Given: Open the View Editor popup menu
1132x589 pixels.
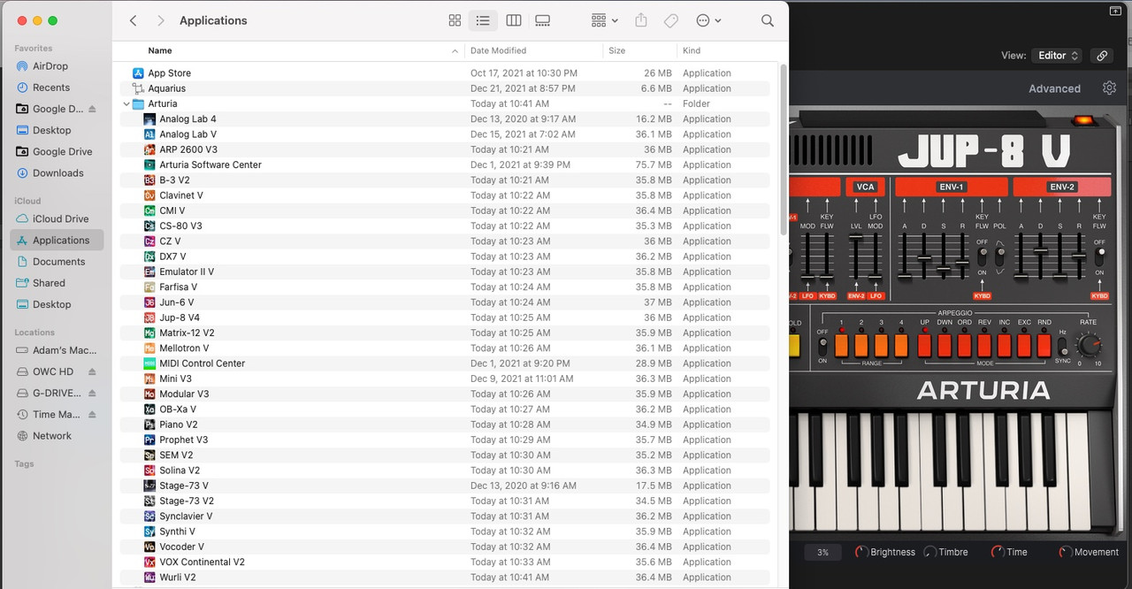Looking at the screenshot, I should click(1057, 56).
